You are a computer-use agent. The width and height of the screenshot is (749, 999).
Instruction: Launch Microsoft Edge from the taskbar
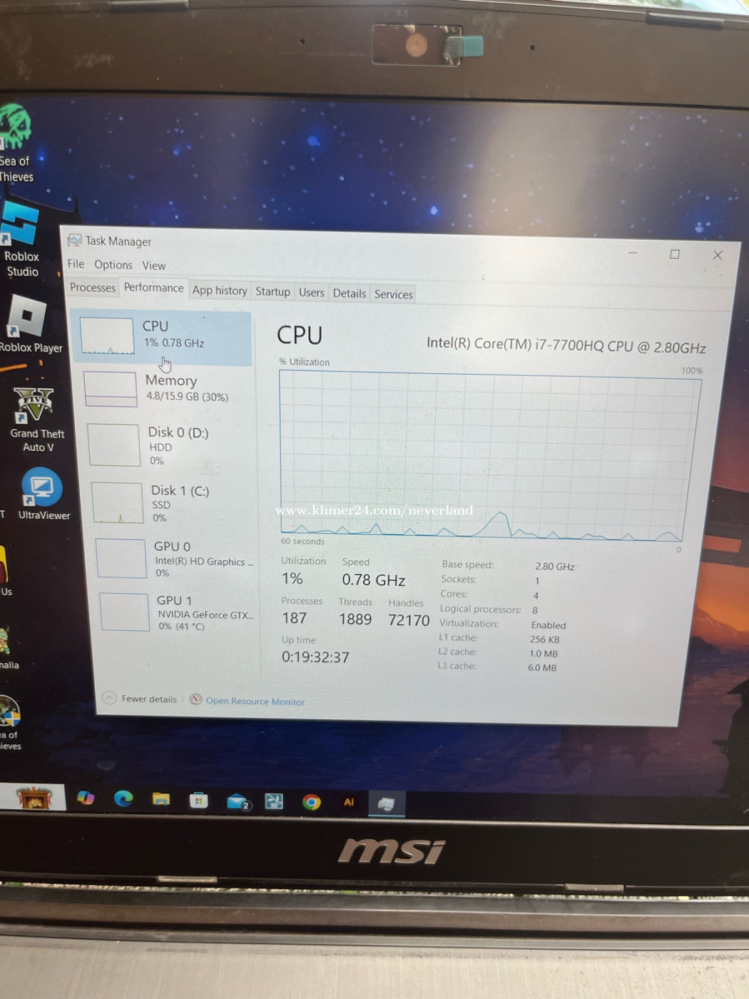(123, 798)
